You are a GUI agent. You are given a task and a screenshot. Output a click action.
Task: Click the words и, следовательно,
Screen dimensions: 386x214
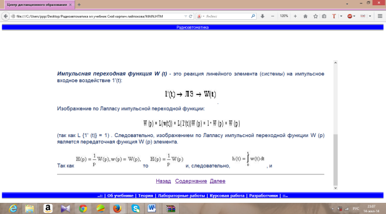tap(208, 166)
